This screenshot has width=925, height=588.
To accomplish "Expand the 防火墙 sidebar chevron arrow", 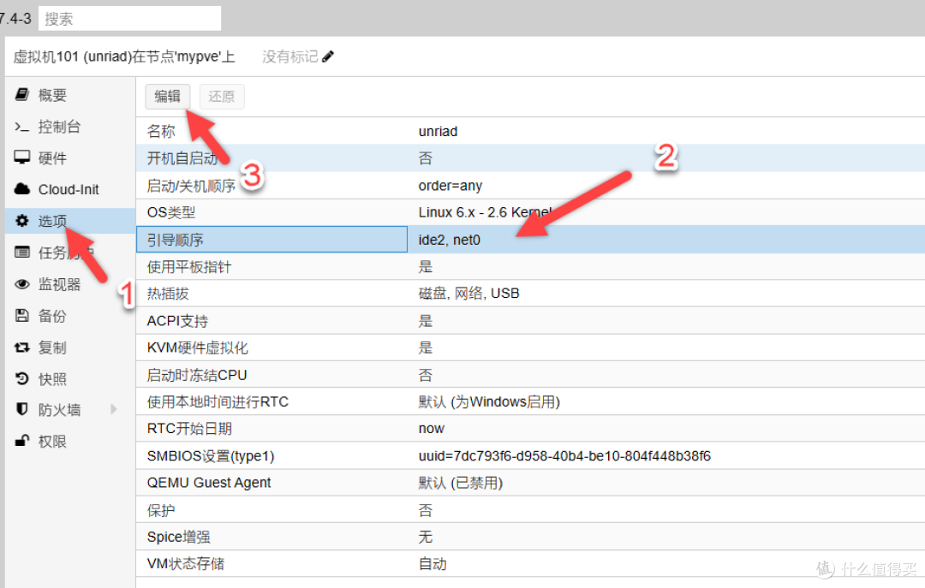I will click(x=113, y=409).
